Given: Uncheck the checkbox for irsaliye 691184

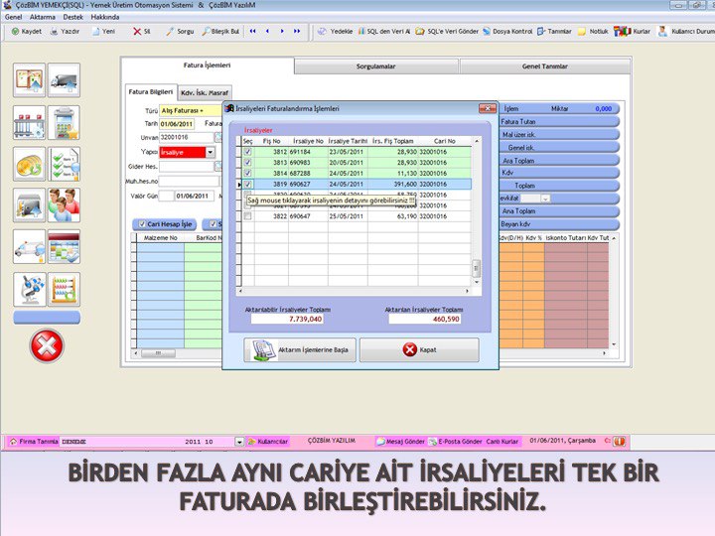Looking at the screenshot, I should point(248,152).
